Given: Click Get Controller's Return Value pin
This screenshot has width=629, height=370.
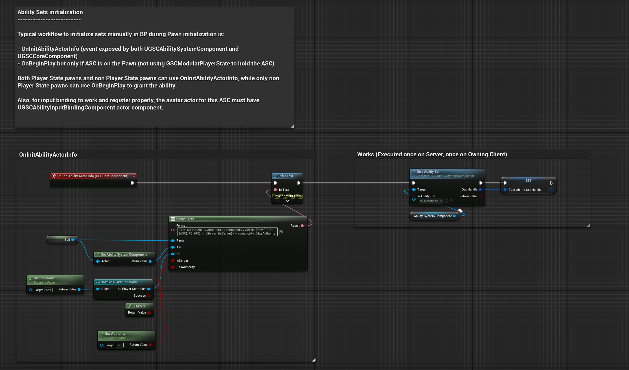Looking at the screenshot, I should coord(79,290).
